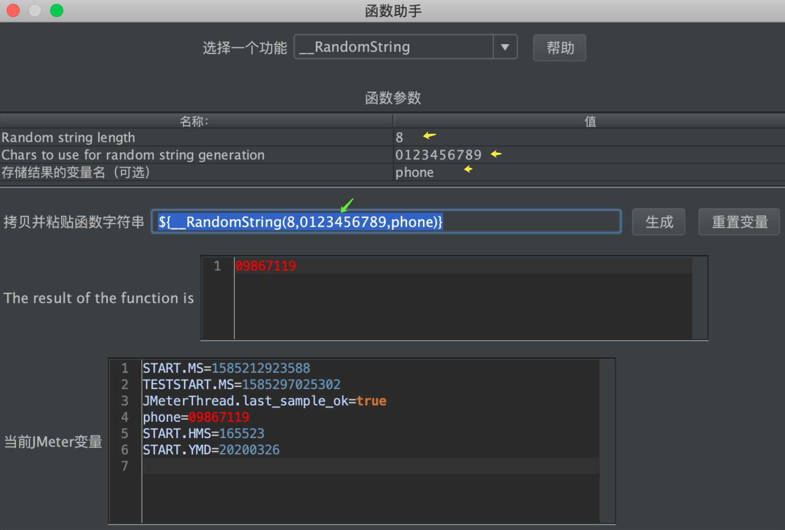This screenshot has width=785, height=530.
Task: Click the Random string length name cell
Action: point(197,137)
